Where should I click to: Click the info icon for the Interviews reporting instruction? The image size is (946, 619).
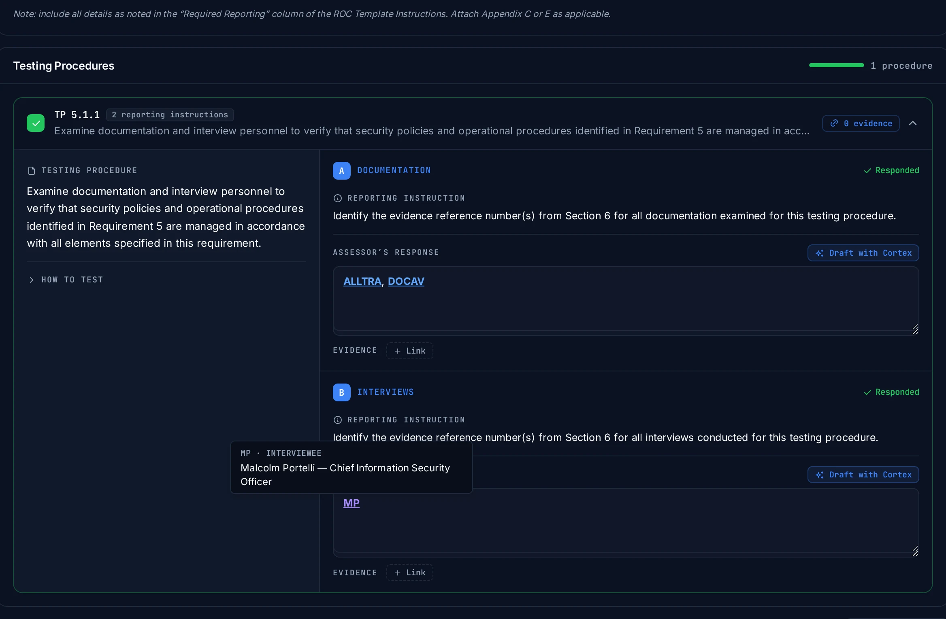pos(337,420)
